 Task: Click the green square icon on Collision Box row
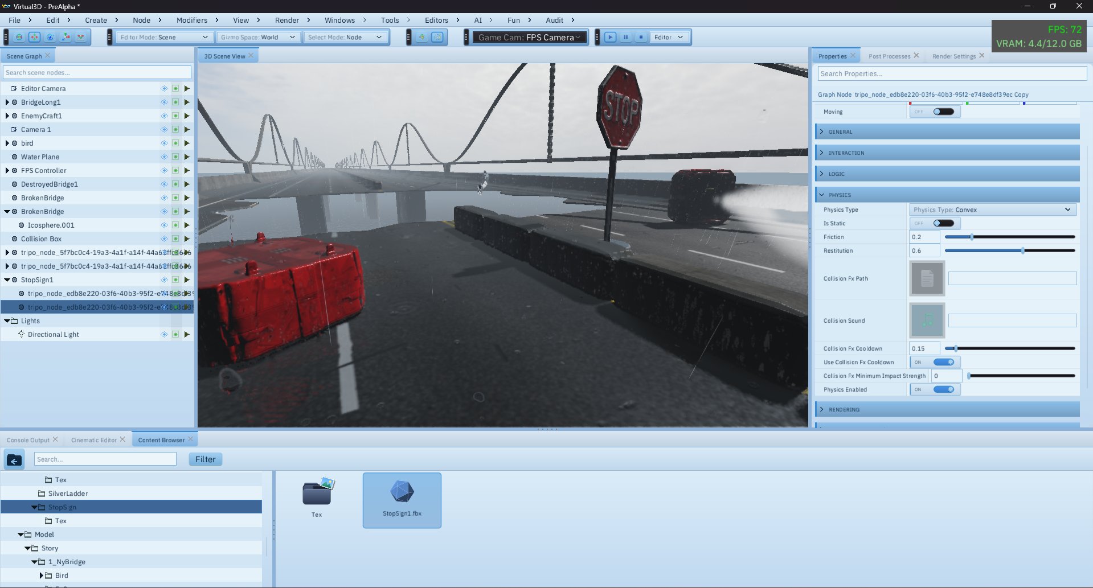tap(175, 239)
